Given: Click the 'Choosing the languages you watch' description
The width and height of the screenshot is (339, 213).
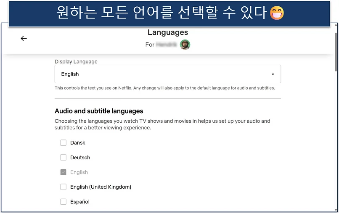Looking at the screenshot, I should (162, 124).
